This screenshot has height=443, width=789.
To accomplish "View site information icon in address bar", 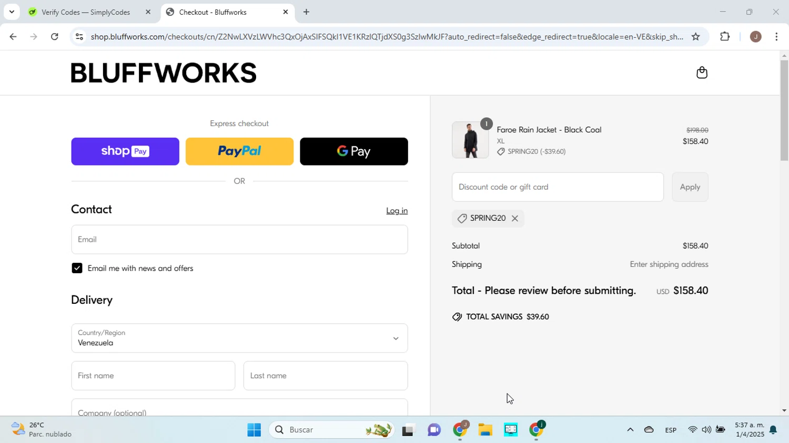I will click(79, 37).
